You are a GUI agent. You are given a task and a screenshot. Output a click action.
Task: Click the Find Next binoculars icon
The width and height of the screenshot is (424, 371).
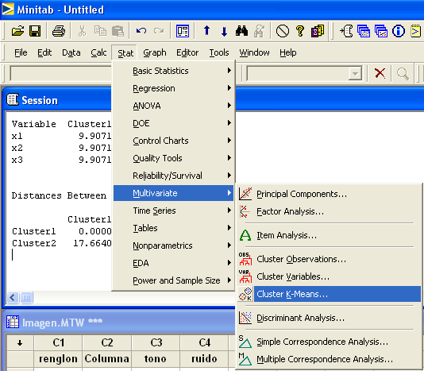(x=259, y=31)
